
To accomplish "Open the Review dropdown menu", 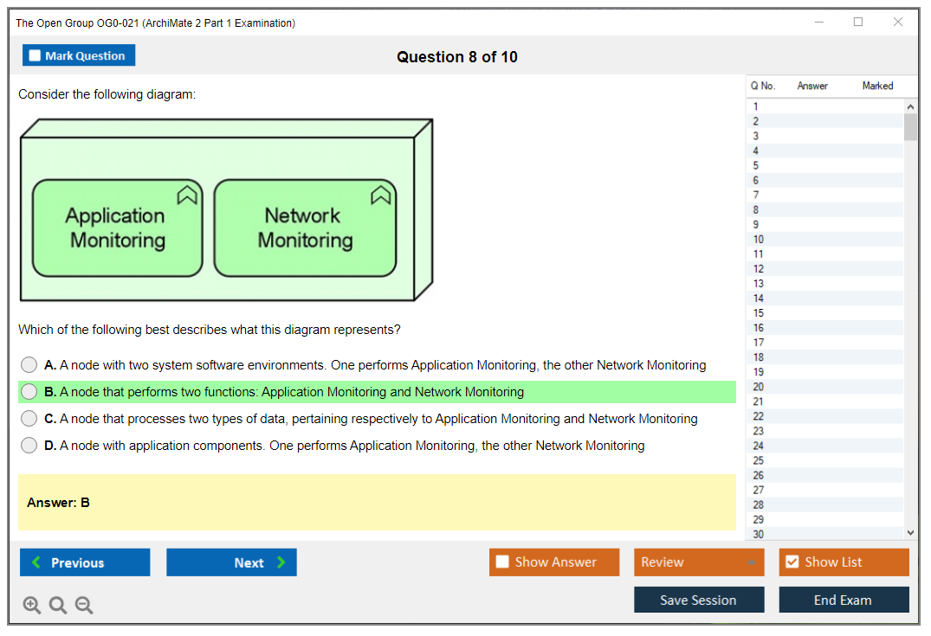I will [699, 562].
